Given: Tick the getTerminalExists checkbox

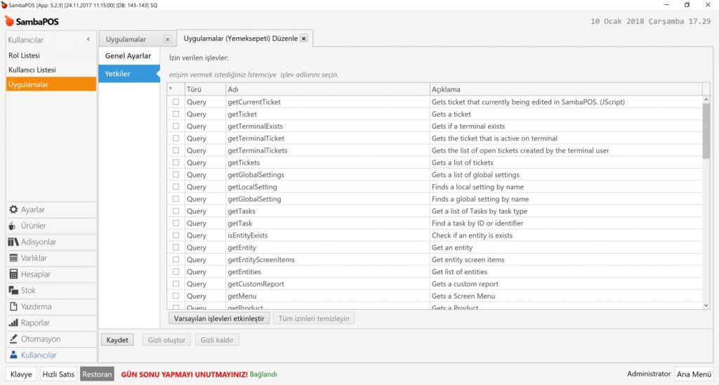Looking at the screenshot, I should pyautogui.click(x=176, y=126).
